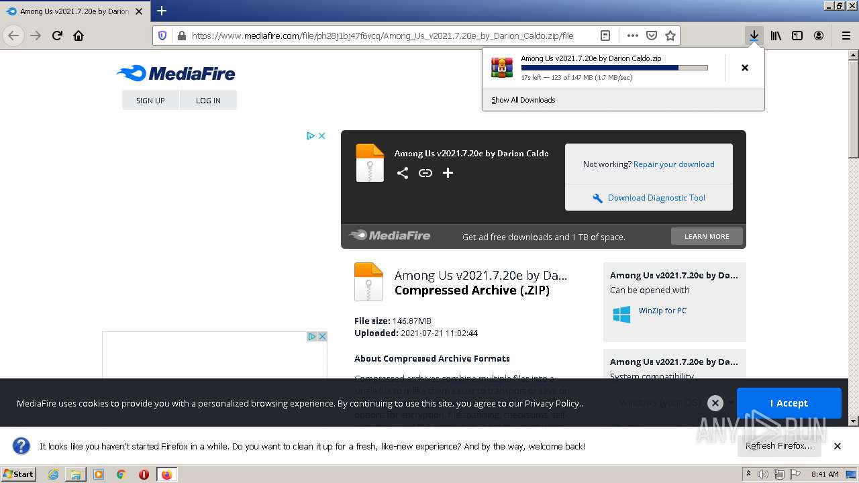
Task: Click the forward navigation arrow
Action: click(36, 36)
